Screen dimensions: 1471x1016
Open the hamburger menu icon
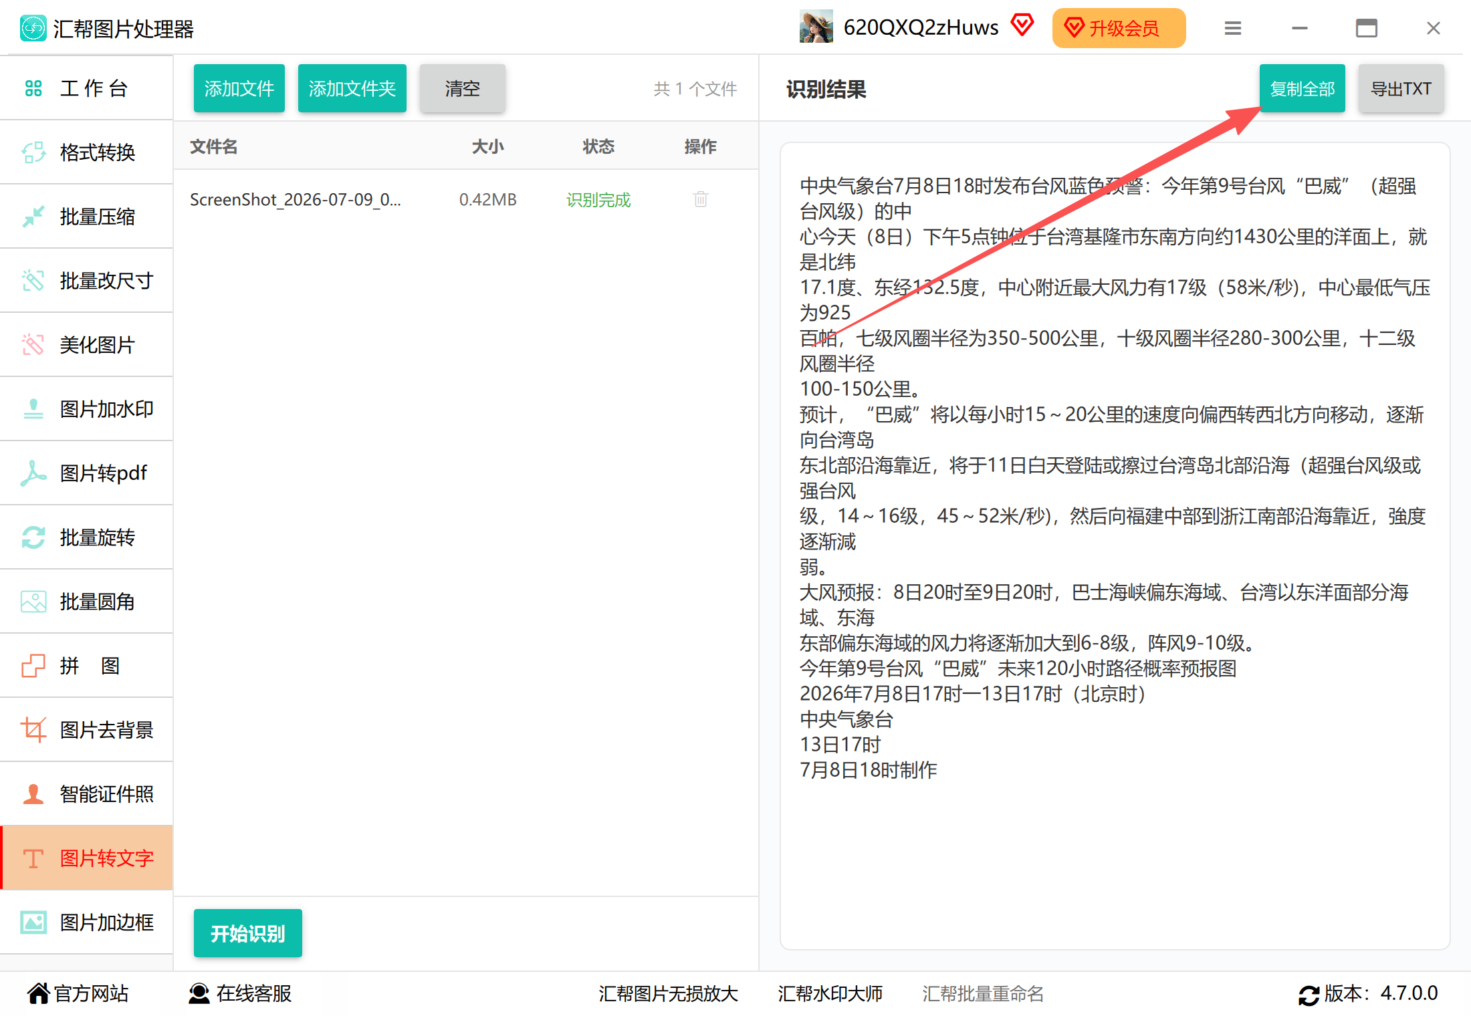pos(1233,28)
